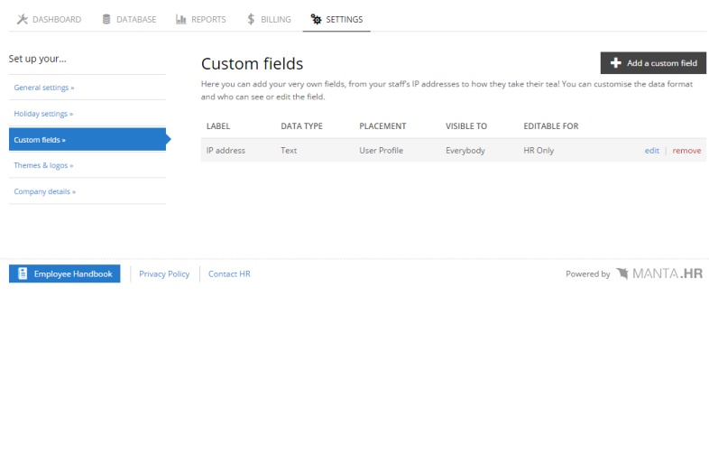This screenshot has height=472, width=709.
Task: Select the highlighted Custom fields item
Action: pyautogui.click(x=40, y=140)
